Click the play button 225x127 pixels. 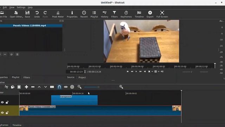pos(136,71)
